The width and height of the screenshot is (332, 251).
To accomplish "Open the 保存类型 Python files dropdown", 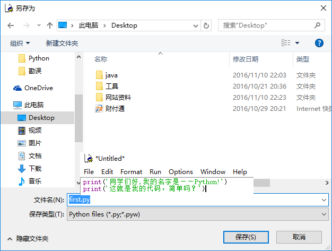I will coord(198,214).
